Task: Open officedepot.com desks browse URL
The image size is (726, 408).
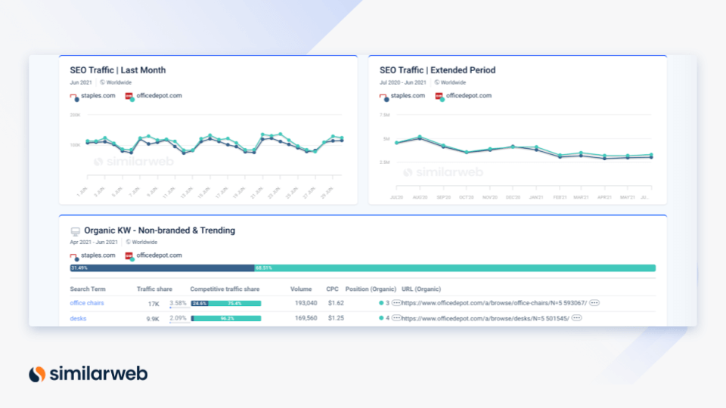Action: coord(486,318)
